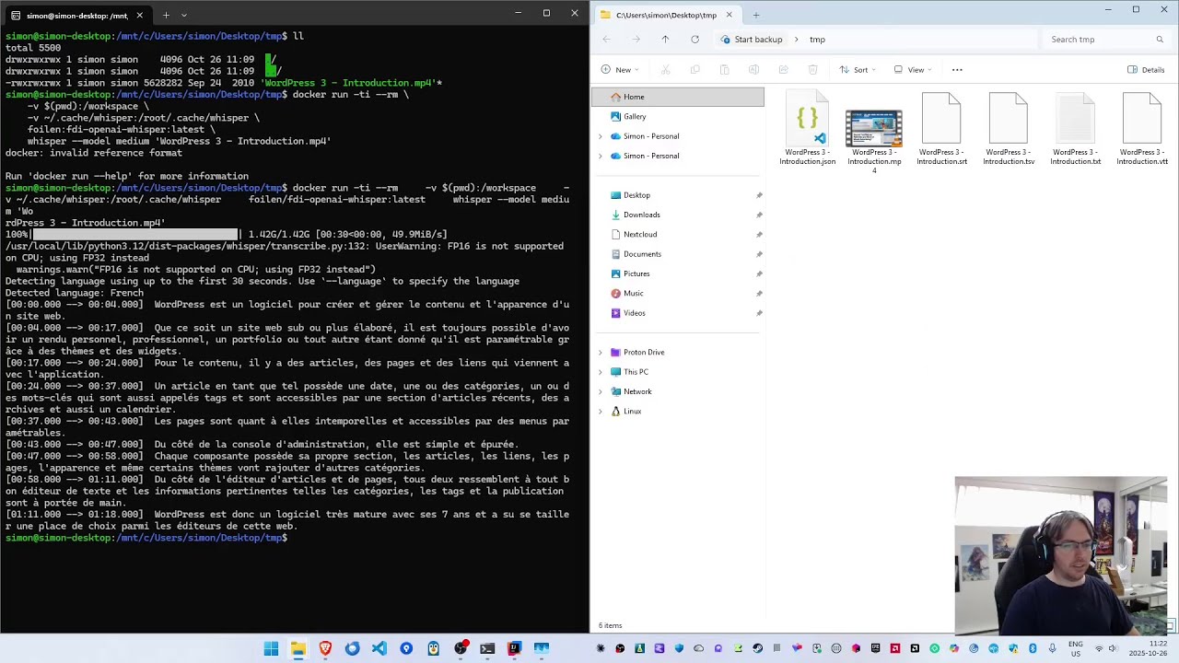
Task: Expand the This PC tree node
Action: pos(601,372)
